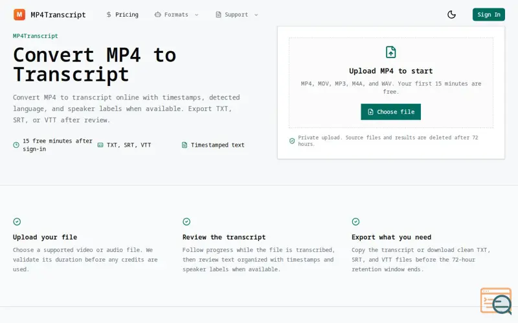The width and height of the screenshot is (518, 323).
Task: Click the check icon above Upload your file
Action: [17, 222]
